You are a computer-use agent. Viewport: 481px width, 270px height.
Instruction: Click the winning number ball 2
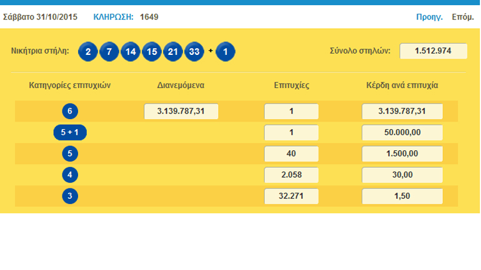point(88,52)
